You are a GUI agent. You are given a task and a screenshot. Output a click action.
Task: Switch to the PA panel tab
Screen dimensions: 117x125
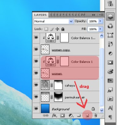coord(83,15)
